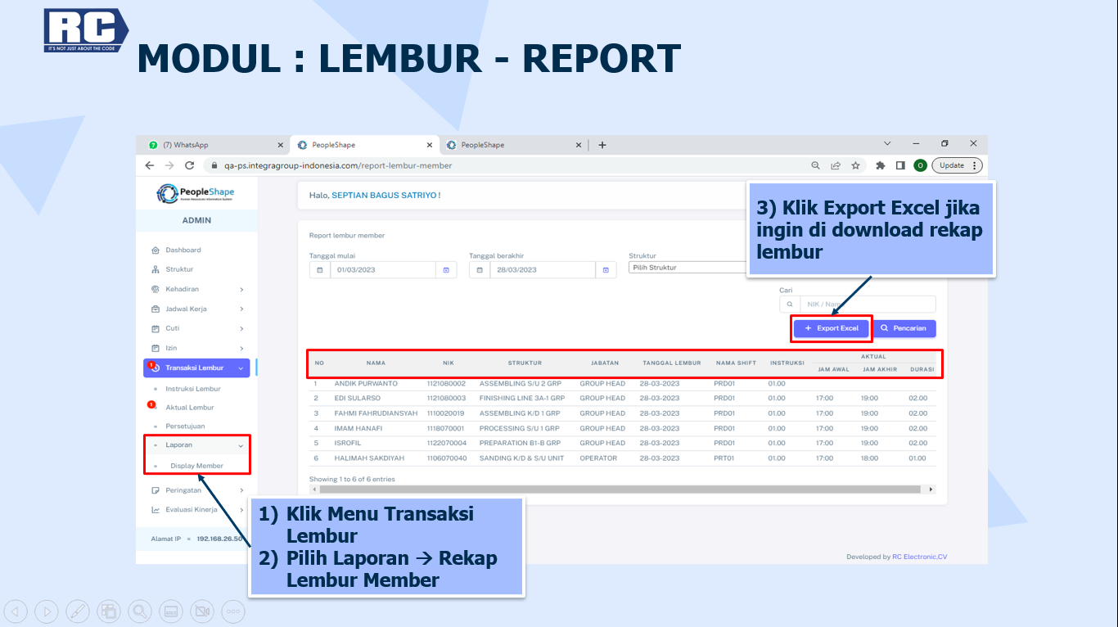Select Display Member under Laporan
Viewport: 1118px width, 627px height.
196,466
